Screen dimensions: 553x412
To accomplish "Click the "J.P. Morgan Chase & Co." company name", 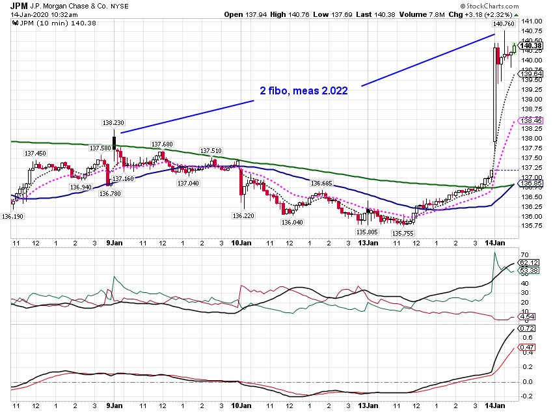I will point(69,7).
